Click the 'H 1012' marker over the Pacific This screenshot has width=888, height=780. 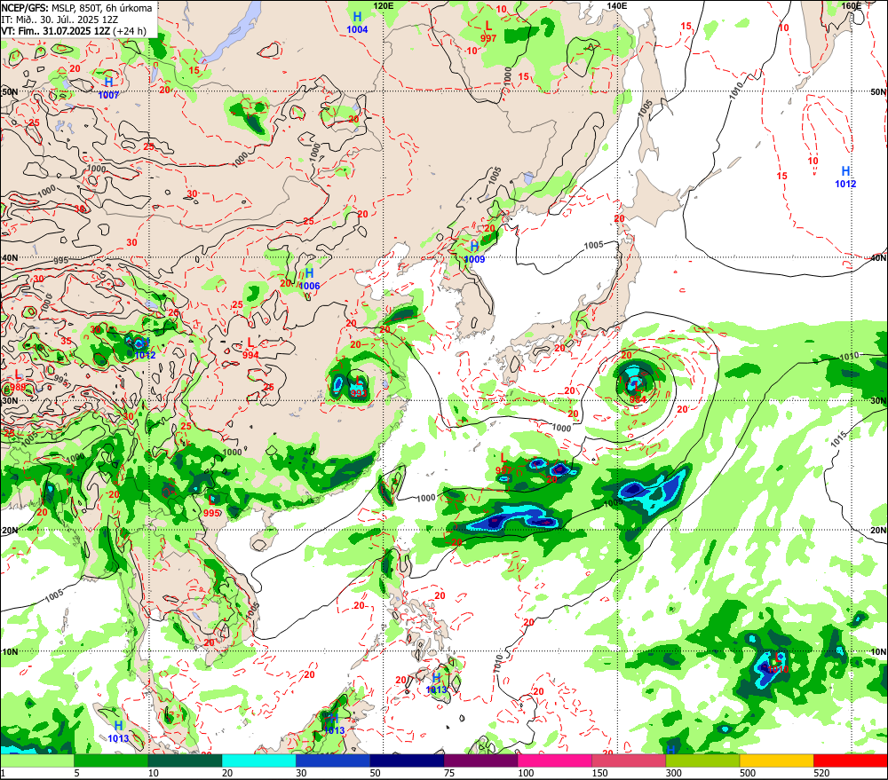click(x=845, y=177)
